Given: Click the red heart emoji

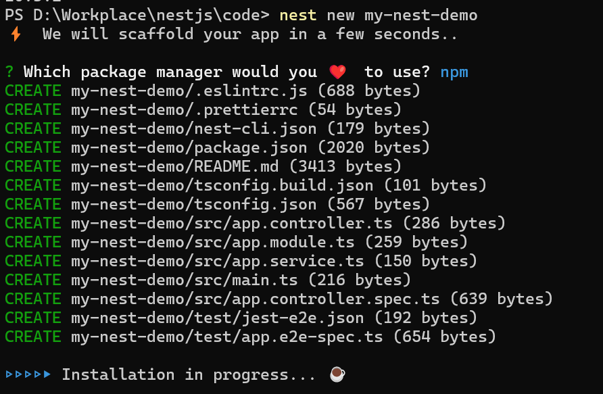Looking at the screenshot, I should click(x=337, y=72).
